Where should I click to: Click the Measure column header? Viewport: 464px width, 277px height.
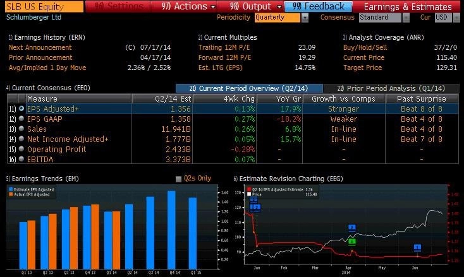coord(79,98)
